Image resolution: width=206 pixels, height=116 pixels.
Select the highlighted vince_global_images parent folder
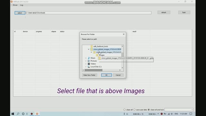[107, 49]
